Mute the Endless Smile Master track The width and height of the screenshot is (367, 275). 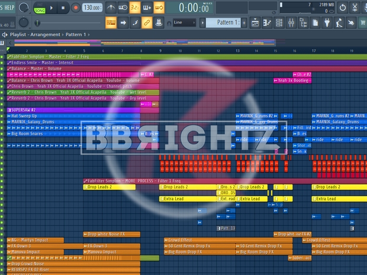pos(2,63)
